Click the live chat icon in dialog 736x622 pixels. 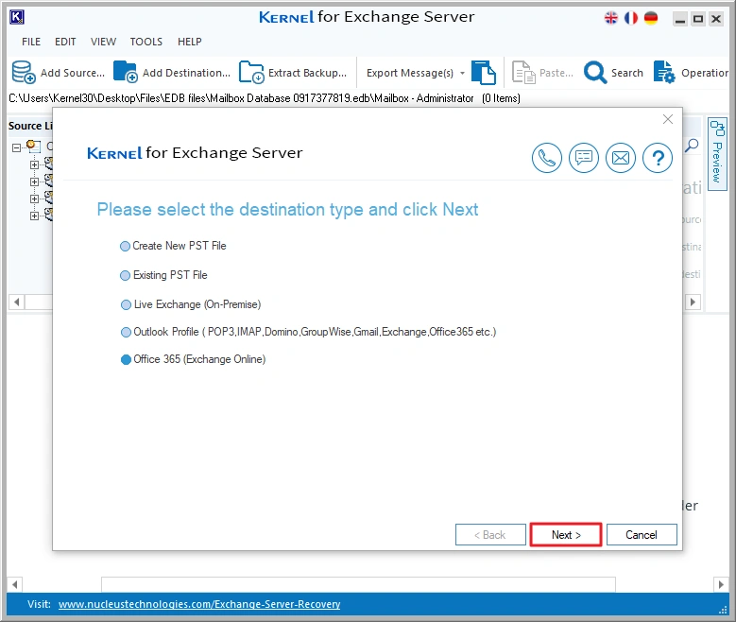[584, 158]
